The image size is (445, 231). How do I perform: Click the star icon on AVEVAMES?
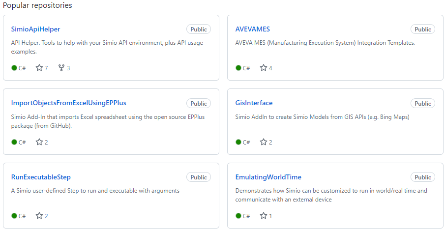click(x=264, y=68)
